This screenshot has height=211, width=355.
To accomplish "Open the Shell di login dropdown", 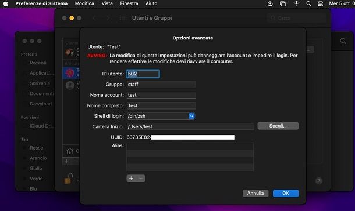I will tap(191, 116).
